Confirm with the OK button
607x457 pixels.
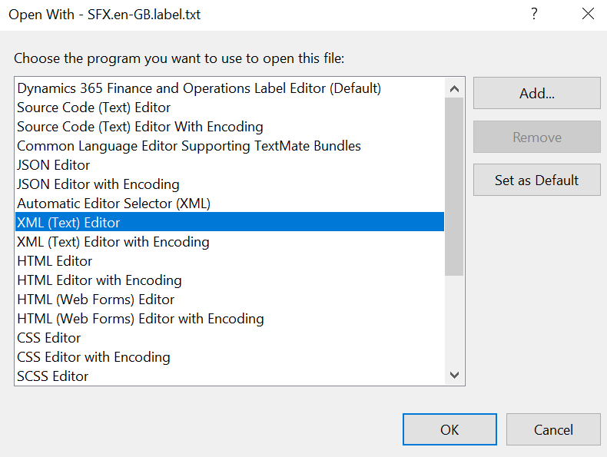tap(449, 430)
